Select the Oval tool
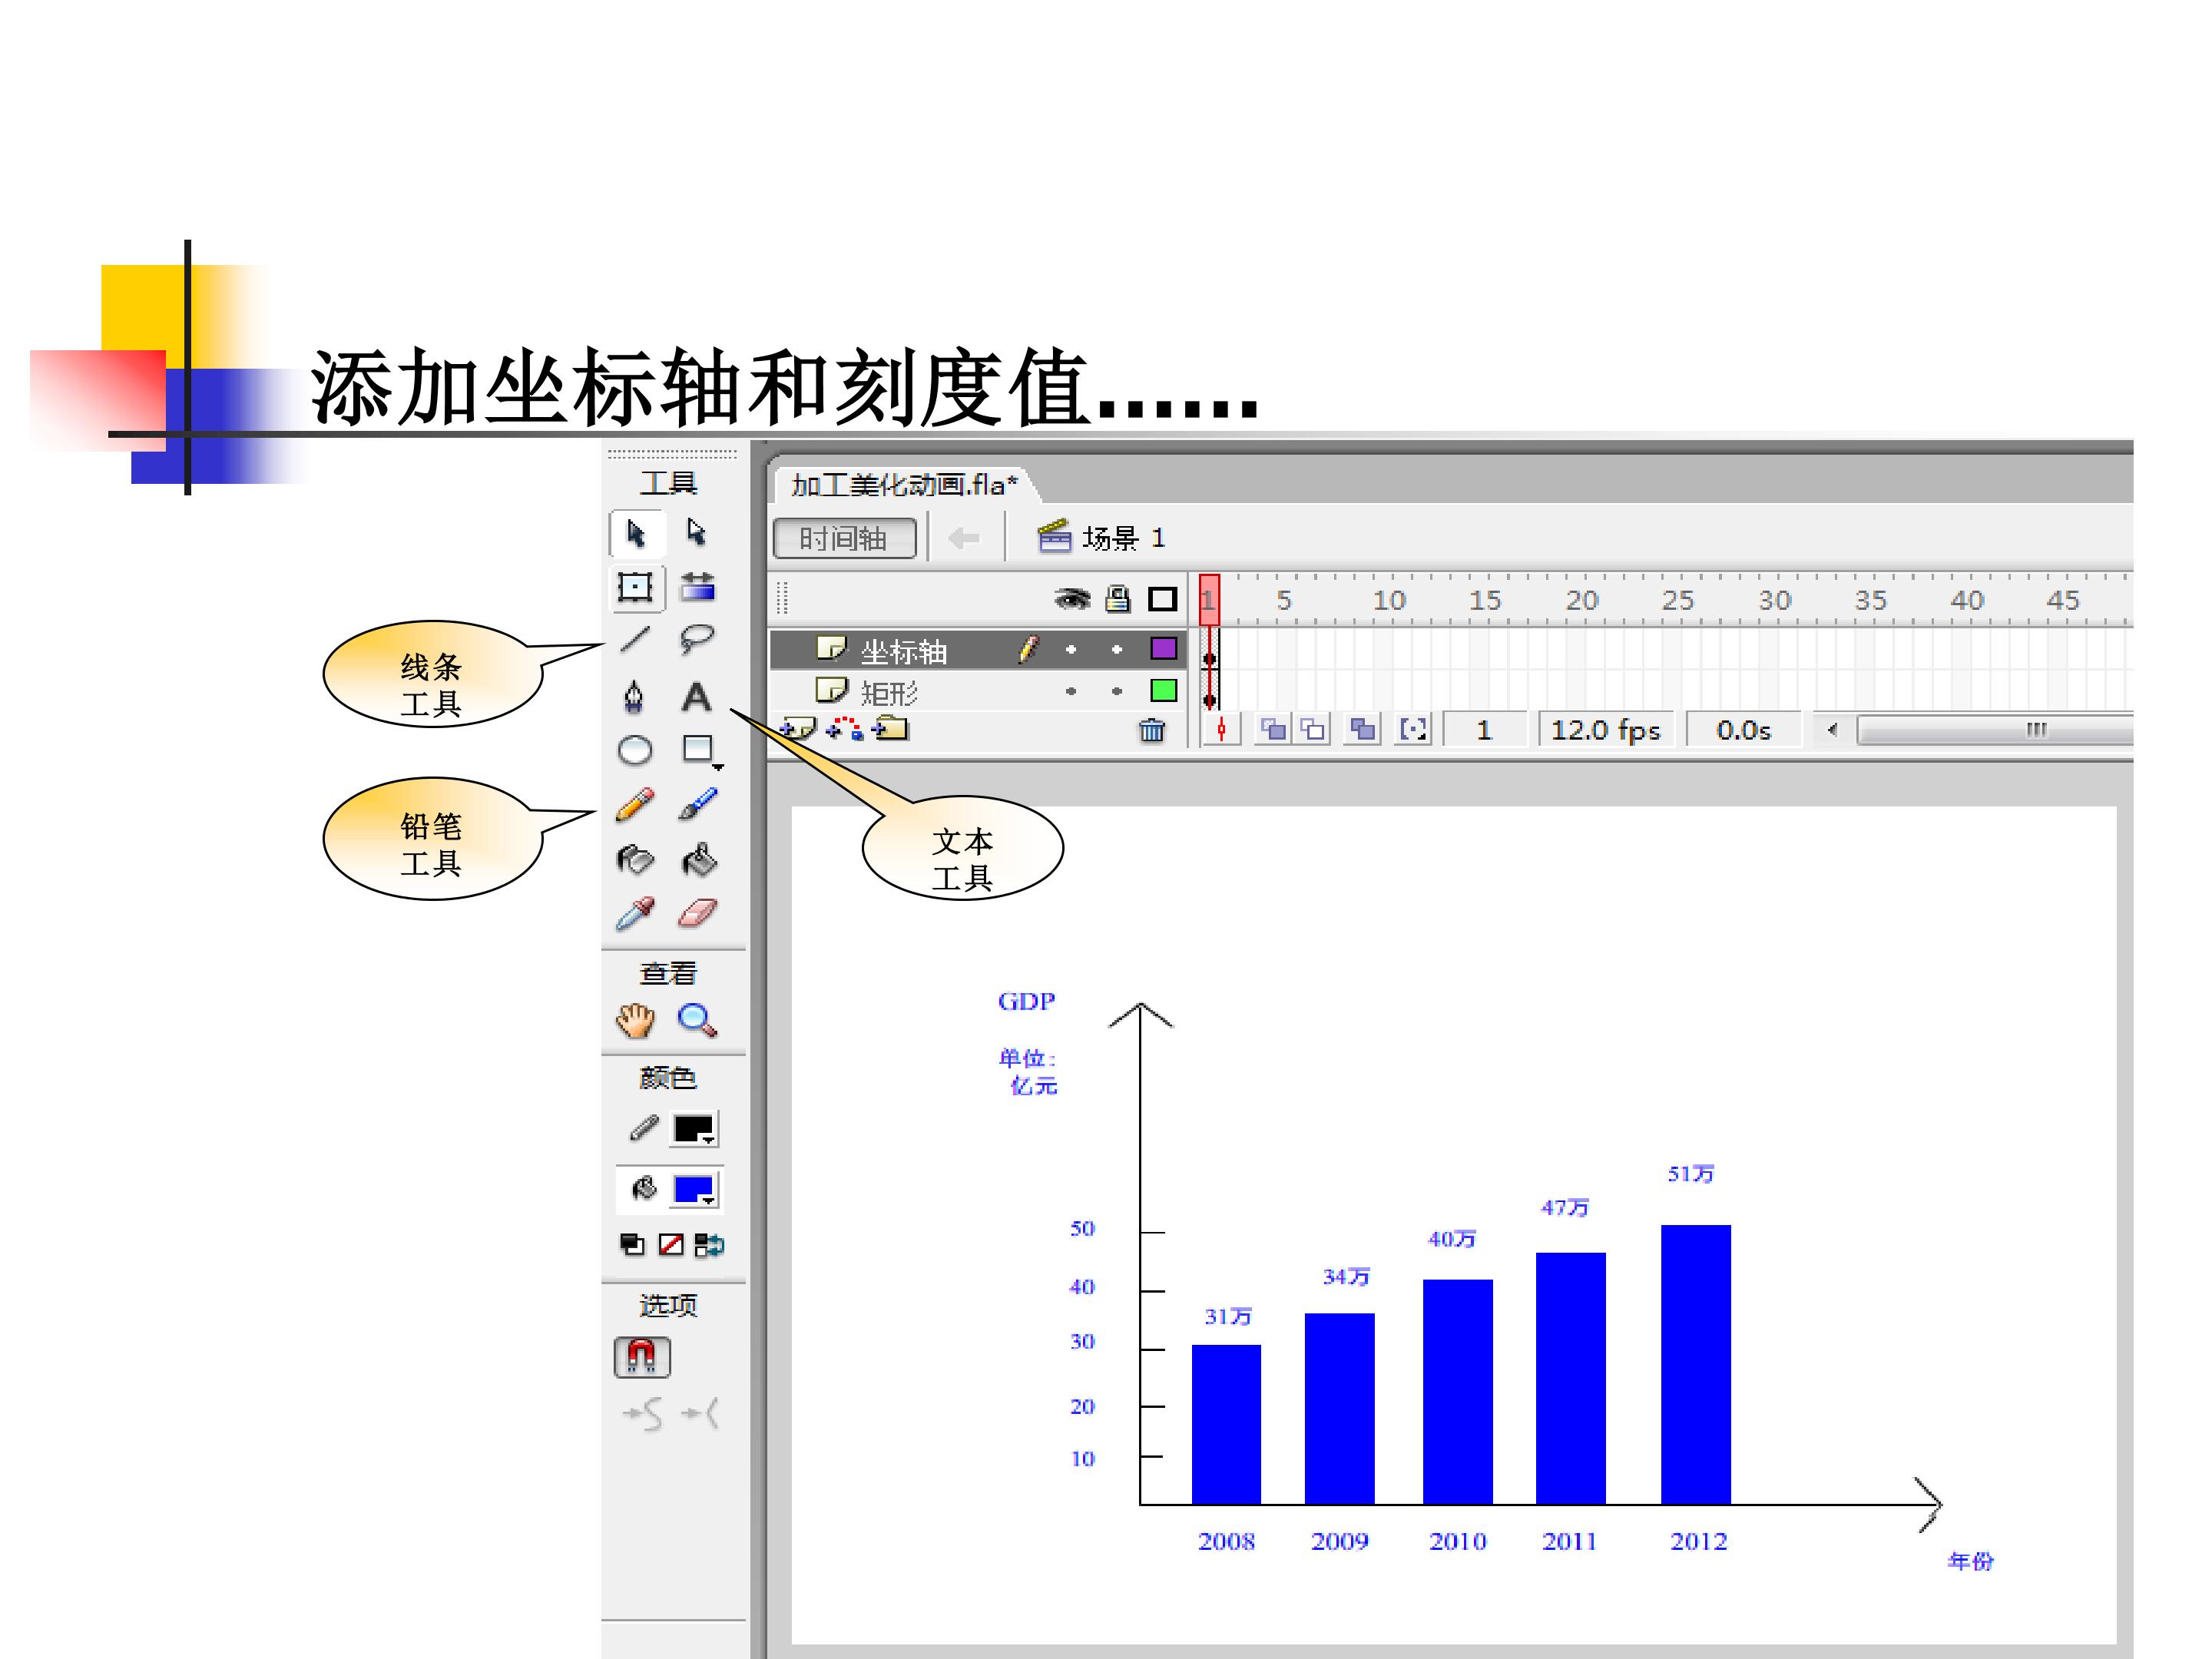 [635, 750]
